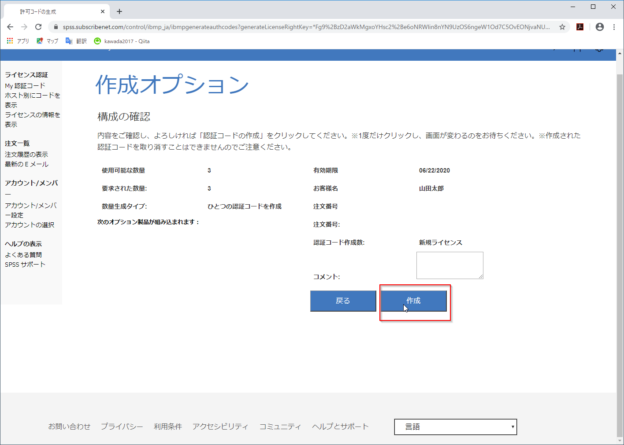Open the 翻訳 bookmark
This screenshot has width=624, height=445.
tap(76, 41)
